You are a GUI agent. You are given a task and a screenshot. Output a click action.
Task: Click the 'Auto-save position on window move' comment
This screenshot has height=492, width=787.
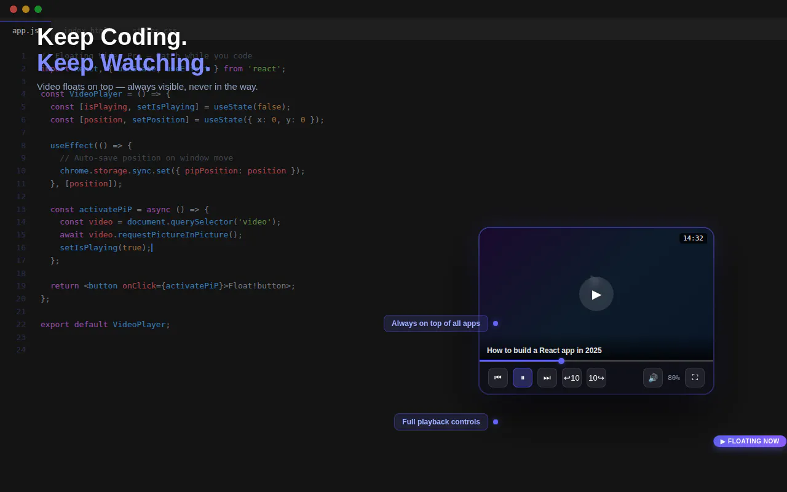coord(146,158)
